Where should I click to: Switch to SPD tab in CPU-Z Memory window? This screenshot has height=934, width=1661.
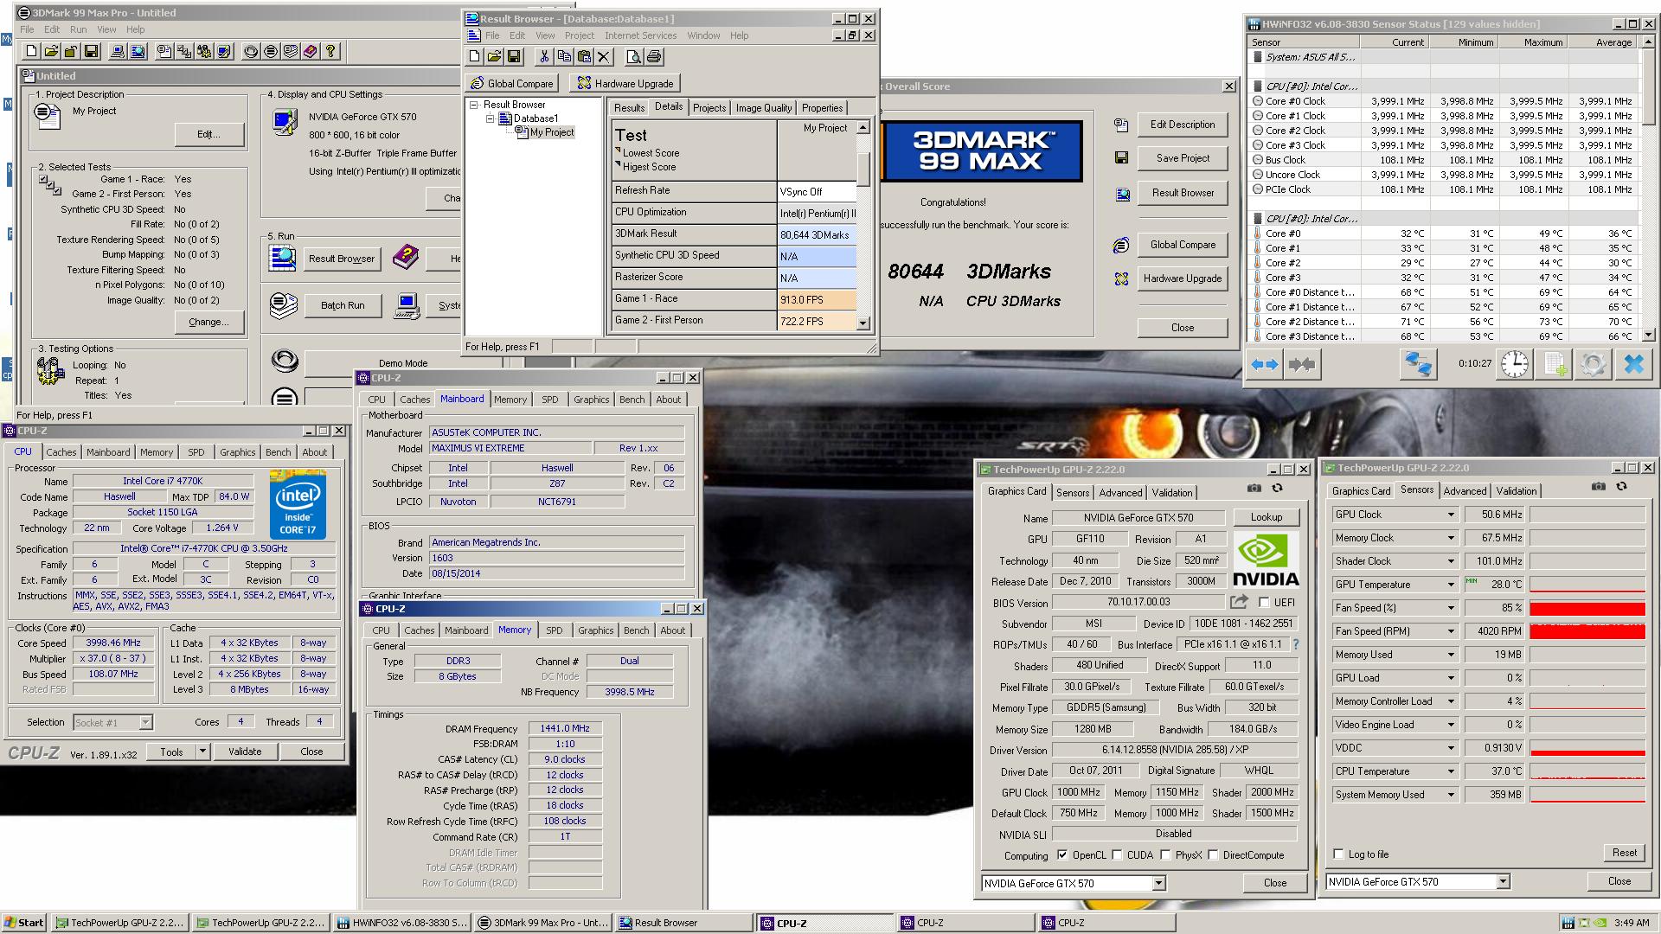(555, 630)
